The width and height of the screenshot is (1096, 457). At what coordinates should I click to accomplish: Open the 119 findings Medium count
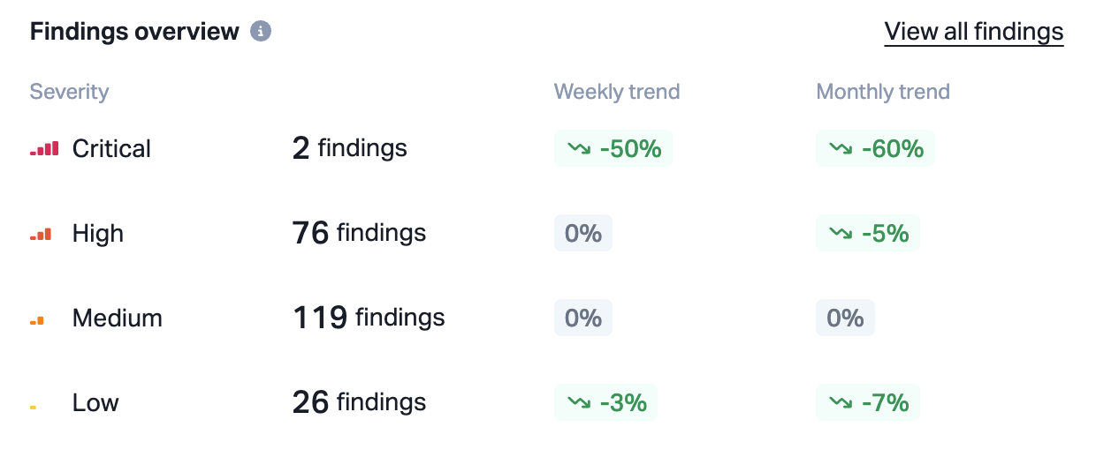(369, 318)
